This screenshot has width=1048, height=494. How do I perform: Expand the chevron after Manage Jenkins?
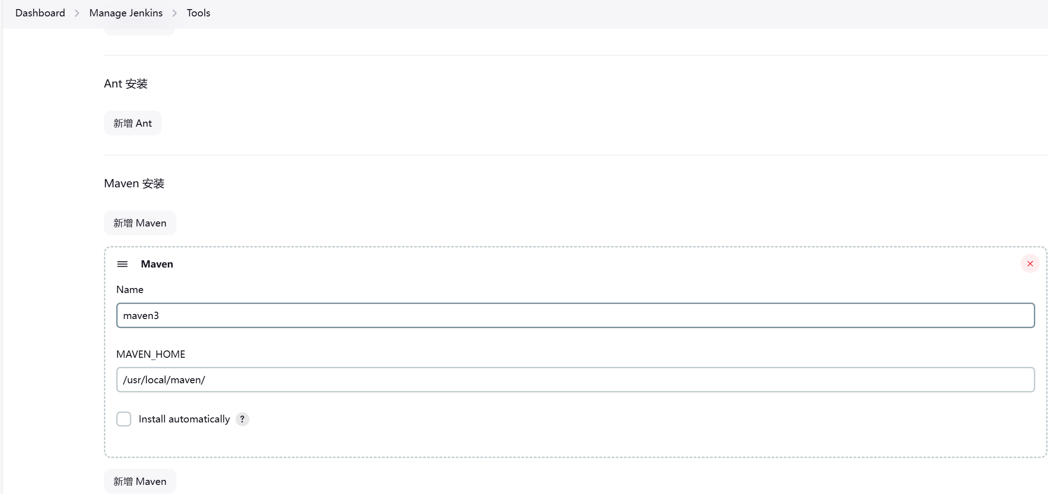tap(175, 13)
